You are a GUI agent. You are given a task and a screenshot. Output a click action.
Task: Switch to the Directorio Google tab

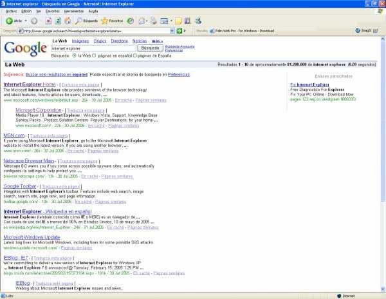120,41
